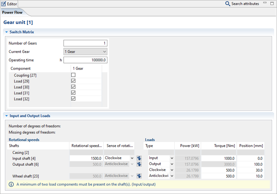
Task: Open the Current Gear dropdown
Action: click(x=85, y=52)
